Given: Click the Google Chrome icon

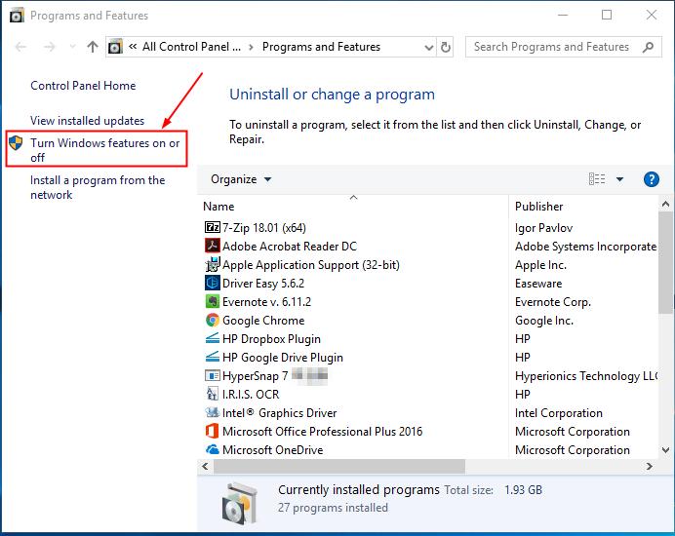Looking at the screenshot, I should 213,320.
